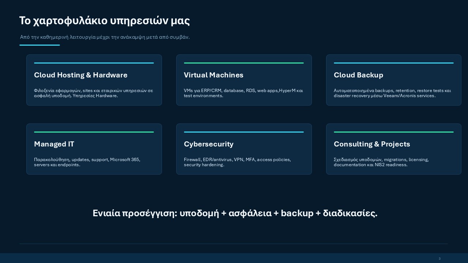Select the Firewall, EDR/antivirus description text
The width and height of the screenshot is (468, 263).
237,162
